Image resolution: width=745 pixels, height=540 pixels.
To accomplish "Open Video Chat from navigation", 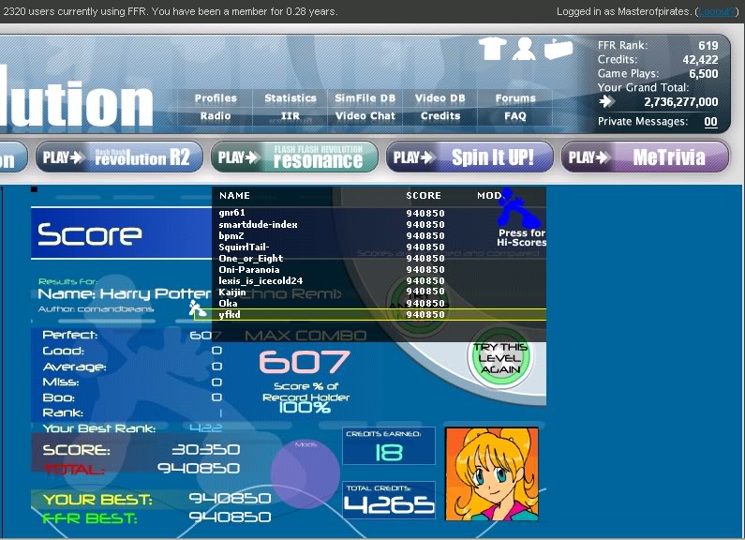I will (365, 116).
